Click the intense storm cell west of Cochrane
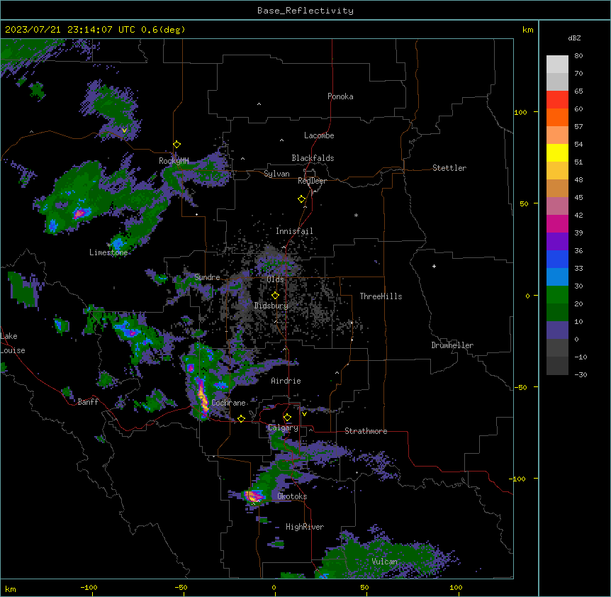 [203, 398]
